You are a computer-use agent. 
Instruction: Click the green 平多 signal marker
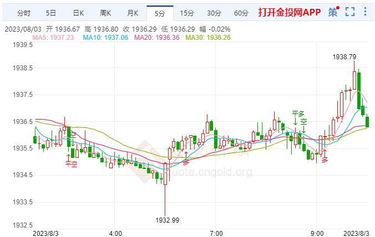point(298,114)
